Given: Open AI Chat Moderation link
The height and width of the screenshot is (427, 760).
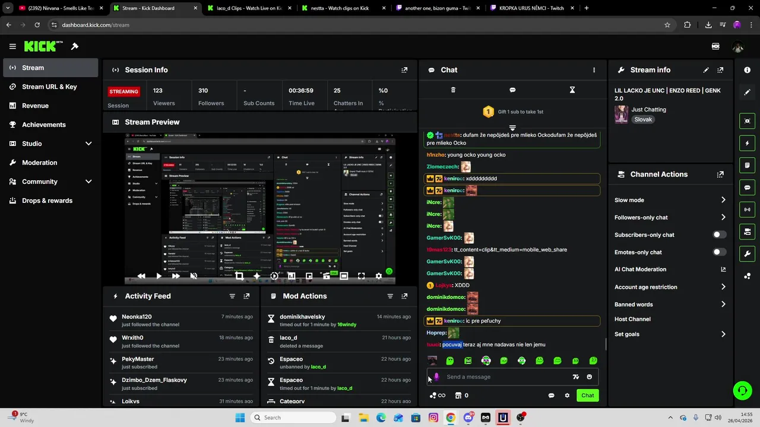Looking at the screenshot, I should [670, 269].
